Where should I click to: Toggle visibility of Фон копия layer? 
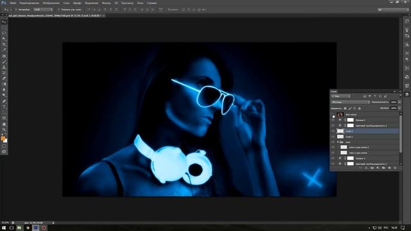[333, 115]
